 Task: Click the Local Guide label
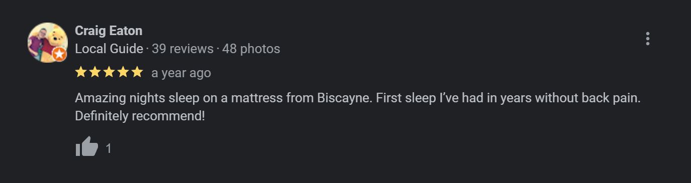pyautogui.click(x=109, y=49)
